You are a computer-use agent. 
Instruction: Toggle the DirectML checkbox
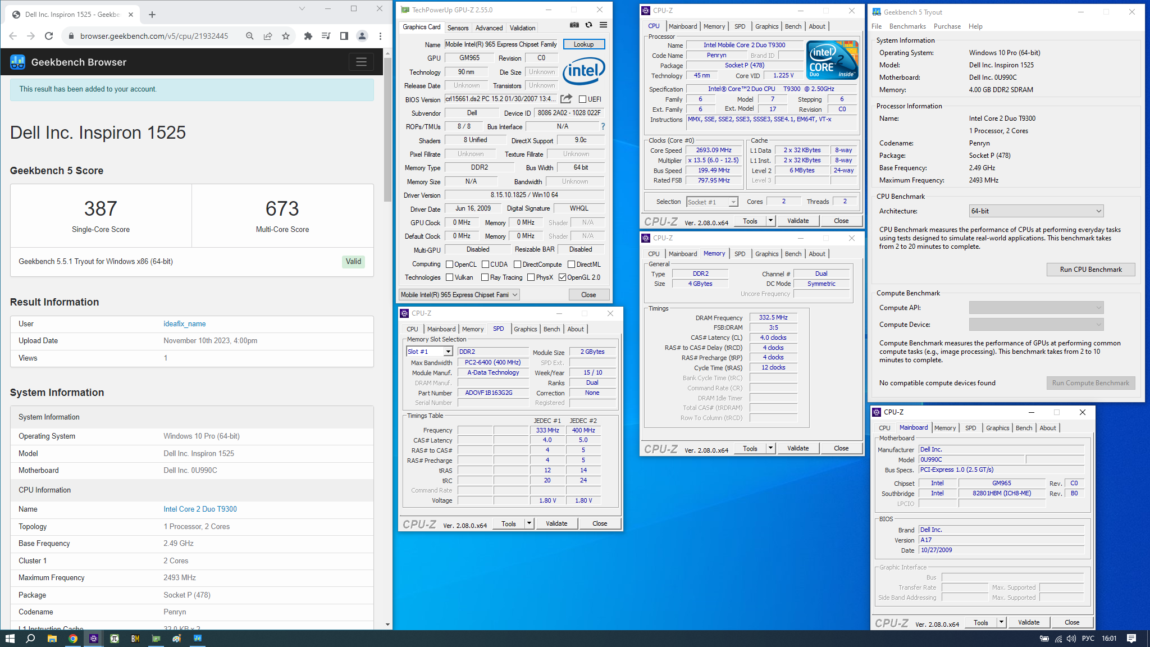(571, 265)
